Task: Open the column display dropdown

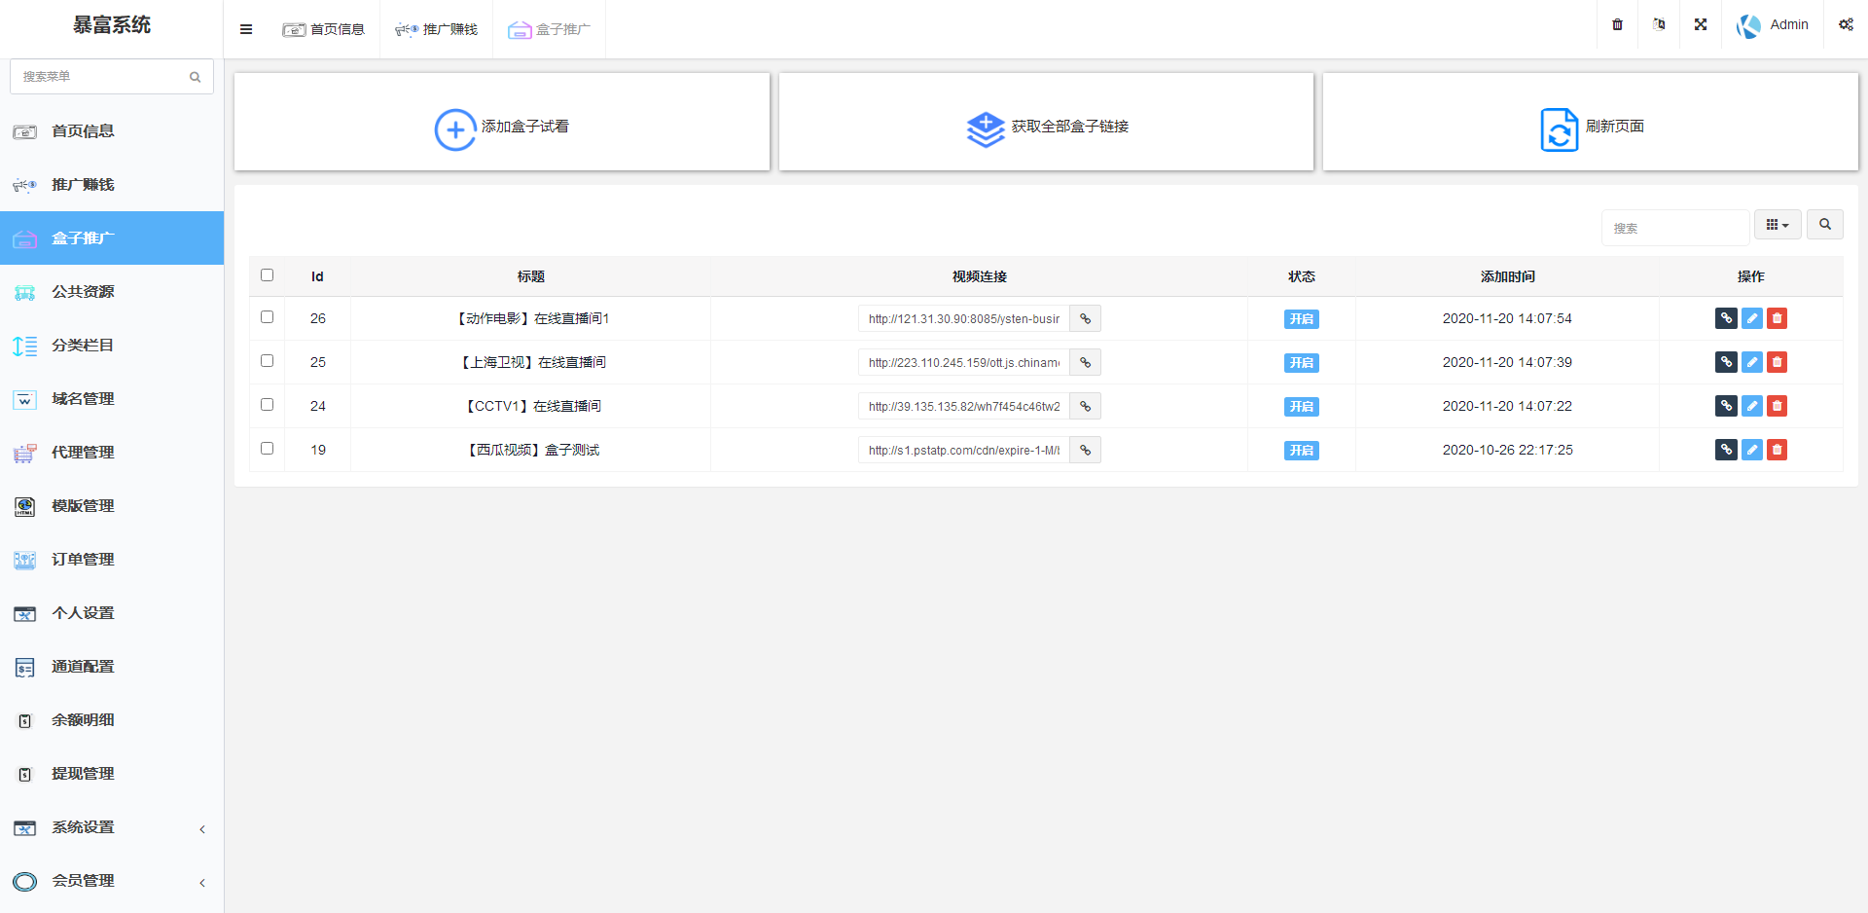Action: (x=1777, y=225)
